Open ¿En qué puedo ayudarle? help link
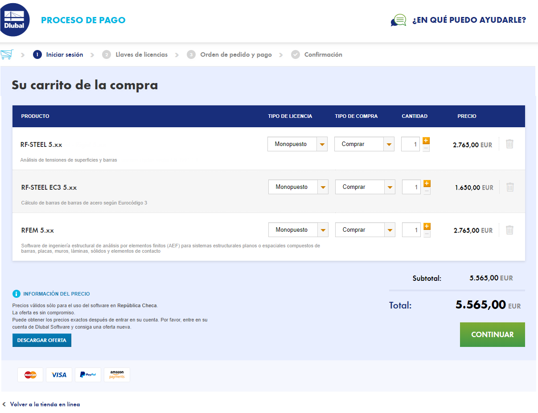 (x=469, y=20)
